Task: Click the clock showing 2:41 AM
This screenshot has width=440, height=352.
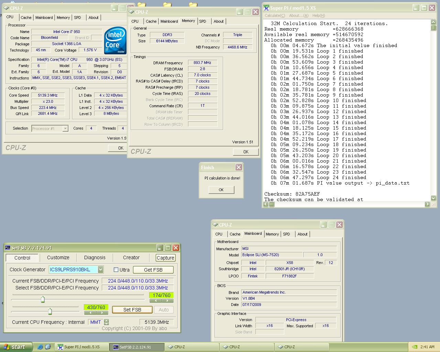Action: click(427, 347)
